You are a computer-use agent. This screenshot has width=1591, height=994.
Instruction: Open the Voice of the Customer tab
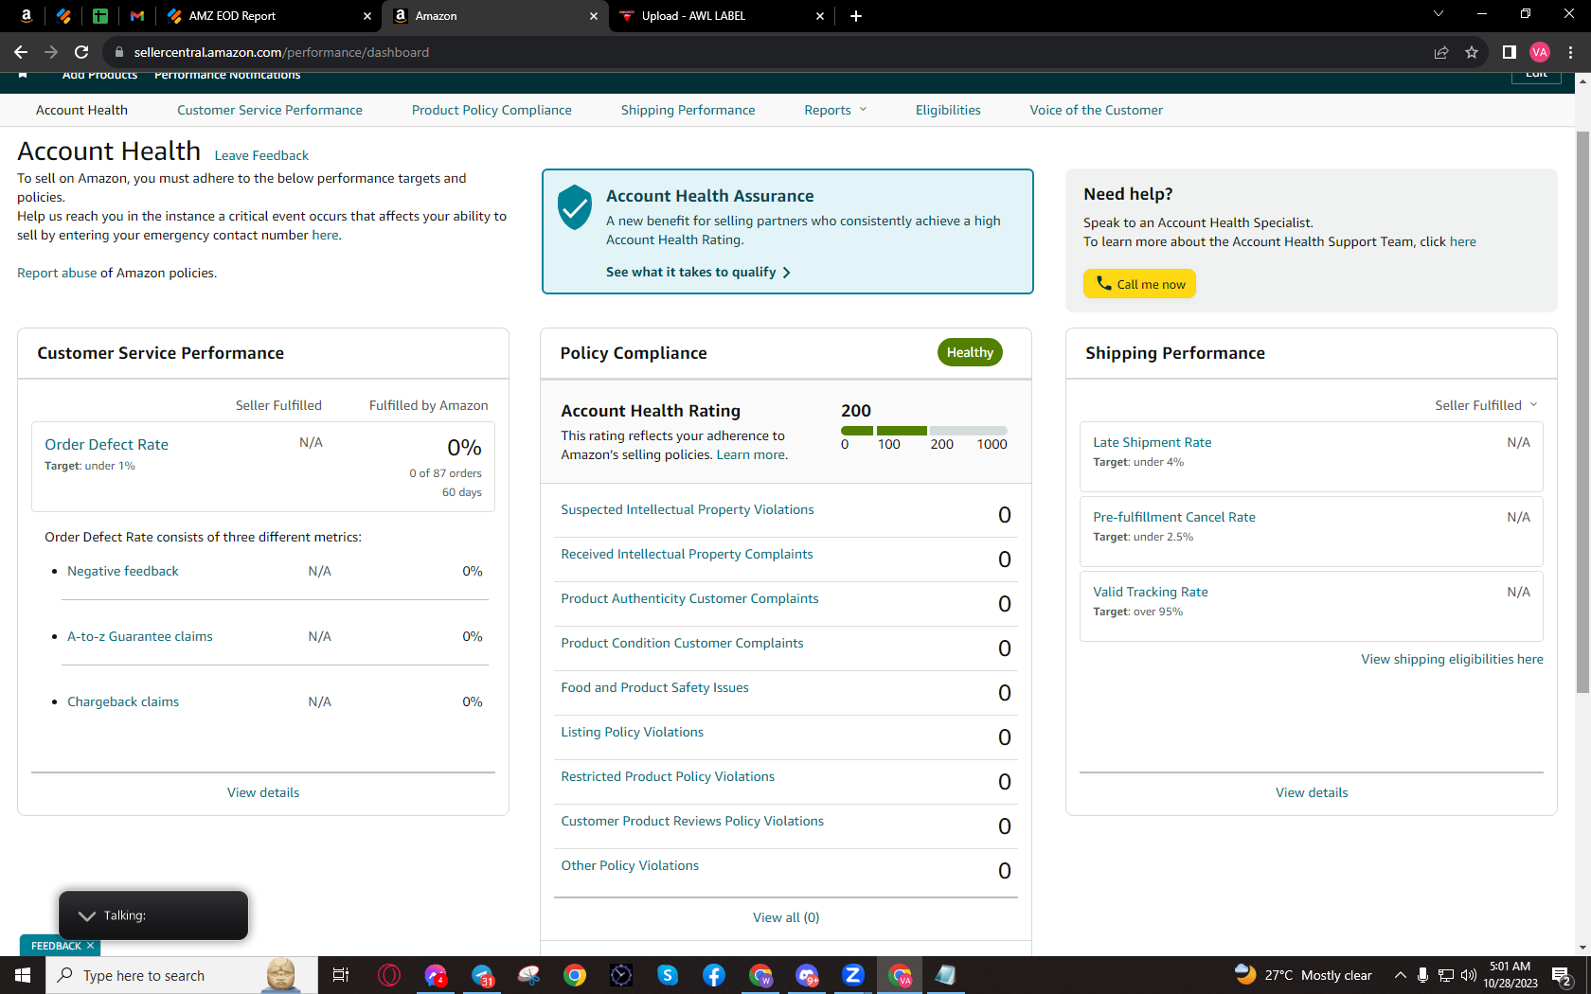coord(1097,110)
